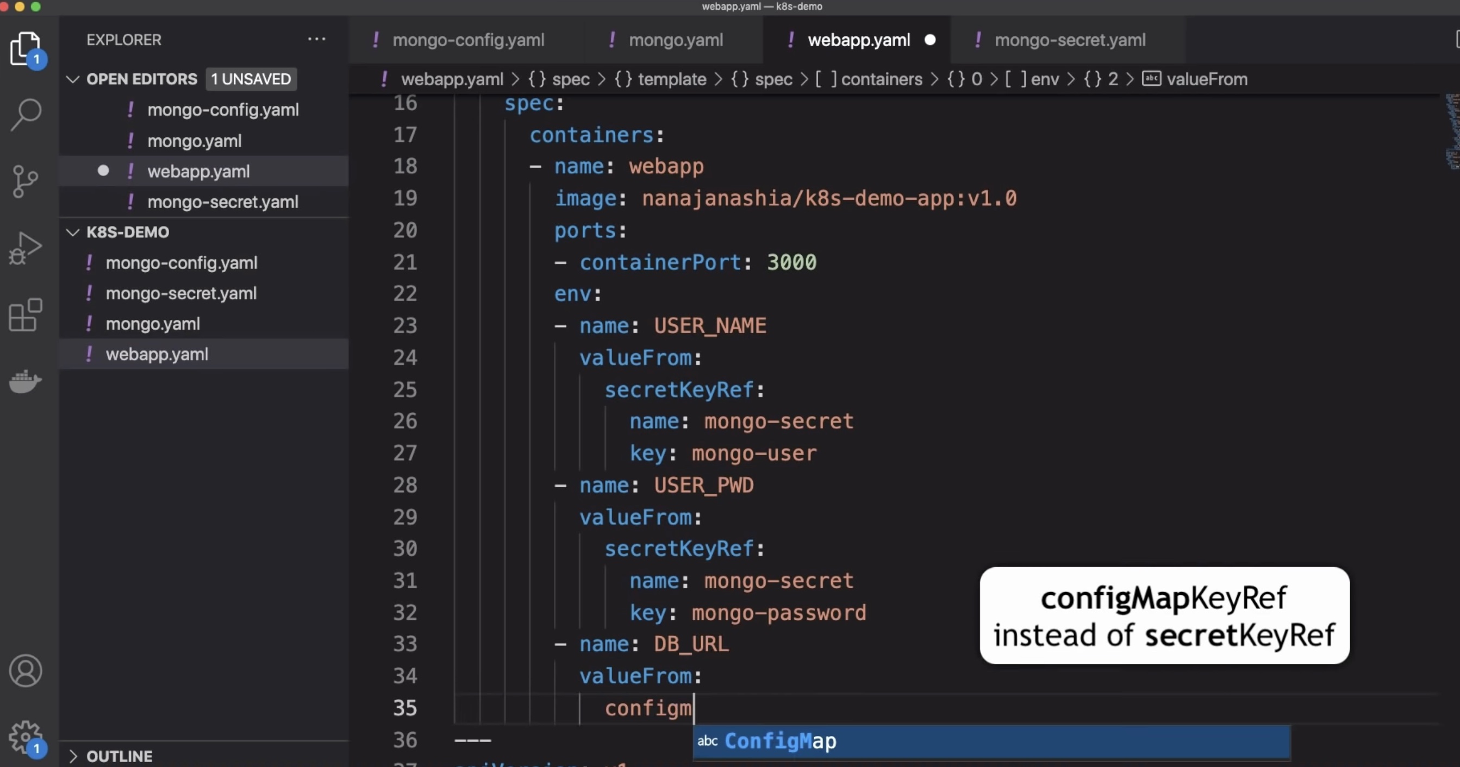Screen dimensions: 1460x767
Task: Open the Docker view icon
Action: [x=26, y=381]
